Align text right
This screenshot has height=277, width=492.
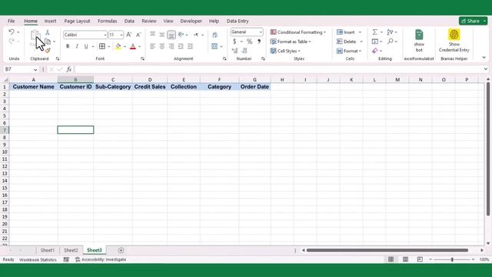[x=171, y=46]
